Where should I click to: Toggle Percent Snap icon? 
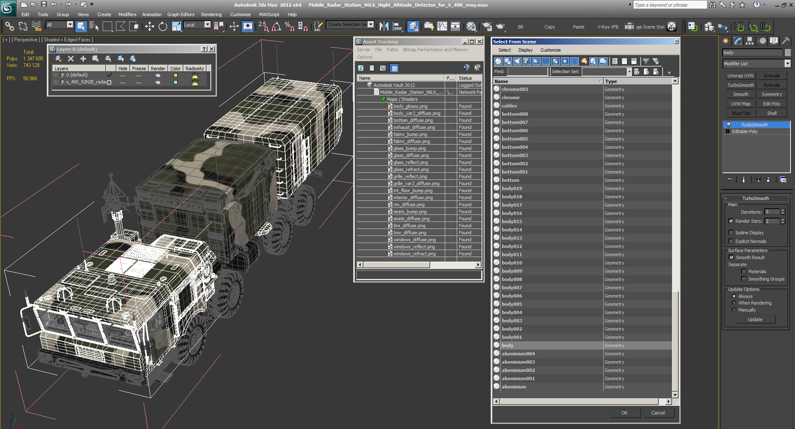(x=290, y=26)
